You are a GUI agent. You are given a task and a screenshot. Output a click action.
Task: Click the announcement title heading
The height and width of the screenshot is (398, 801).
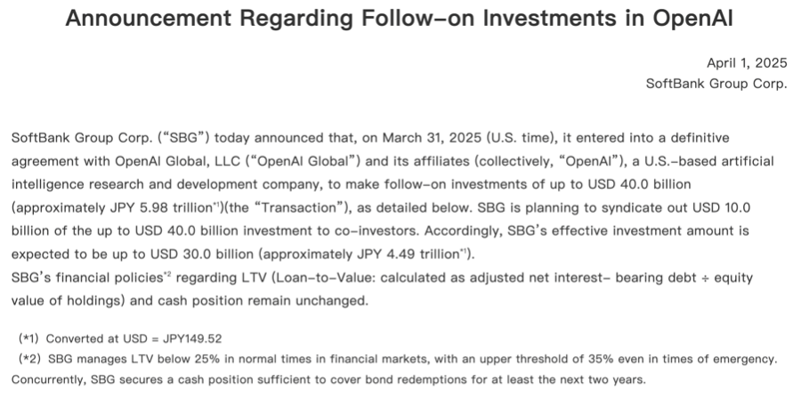point(400,20)
